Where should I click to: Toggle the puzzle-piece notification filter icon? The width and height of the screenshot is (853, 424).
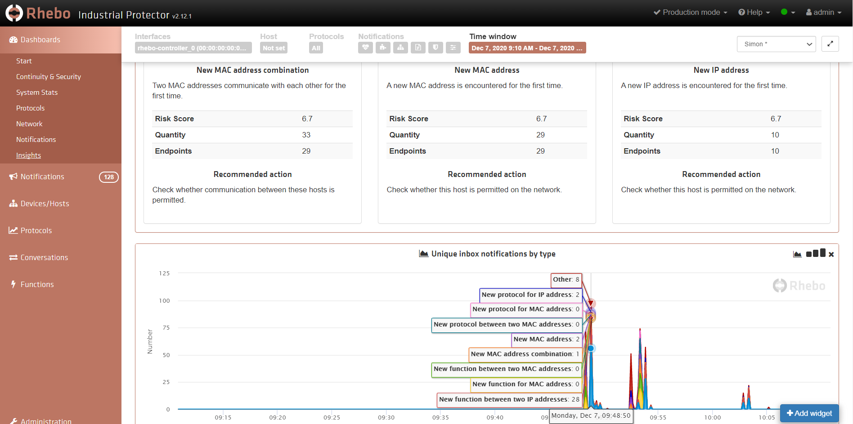pyautogui.click(x=383, y=48)
